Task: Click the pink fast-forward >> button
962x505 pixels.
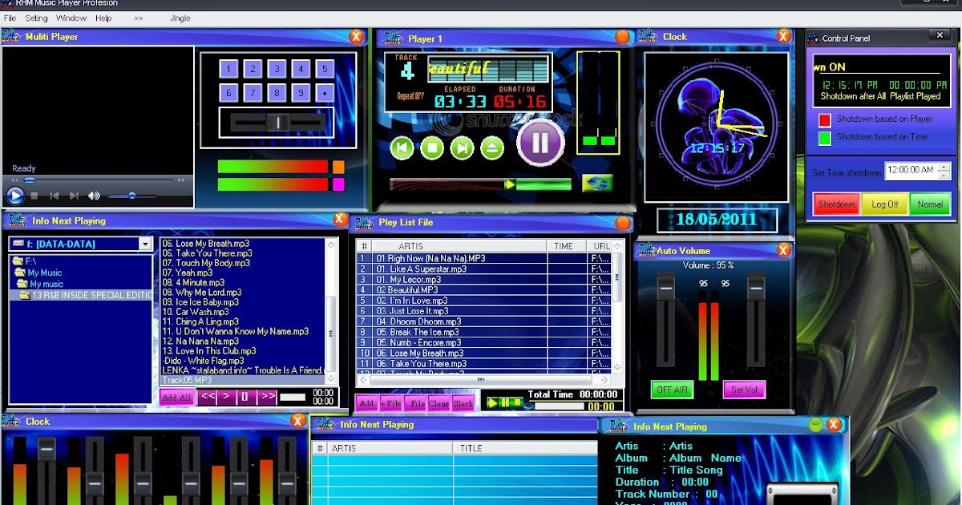Action: point(267,396)
